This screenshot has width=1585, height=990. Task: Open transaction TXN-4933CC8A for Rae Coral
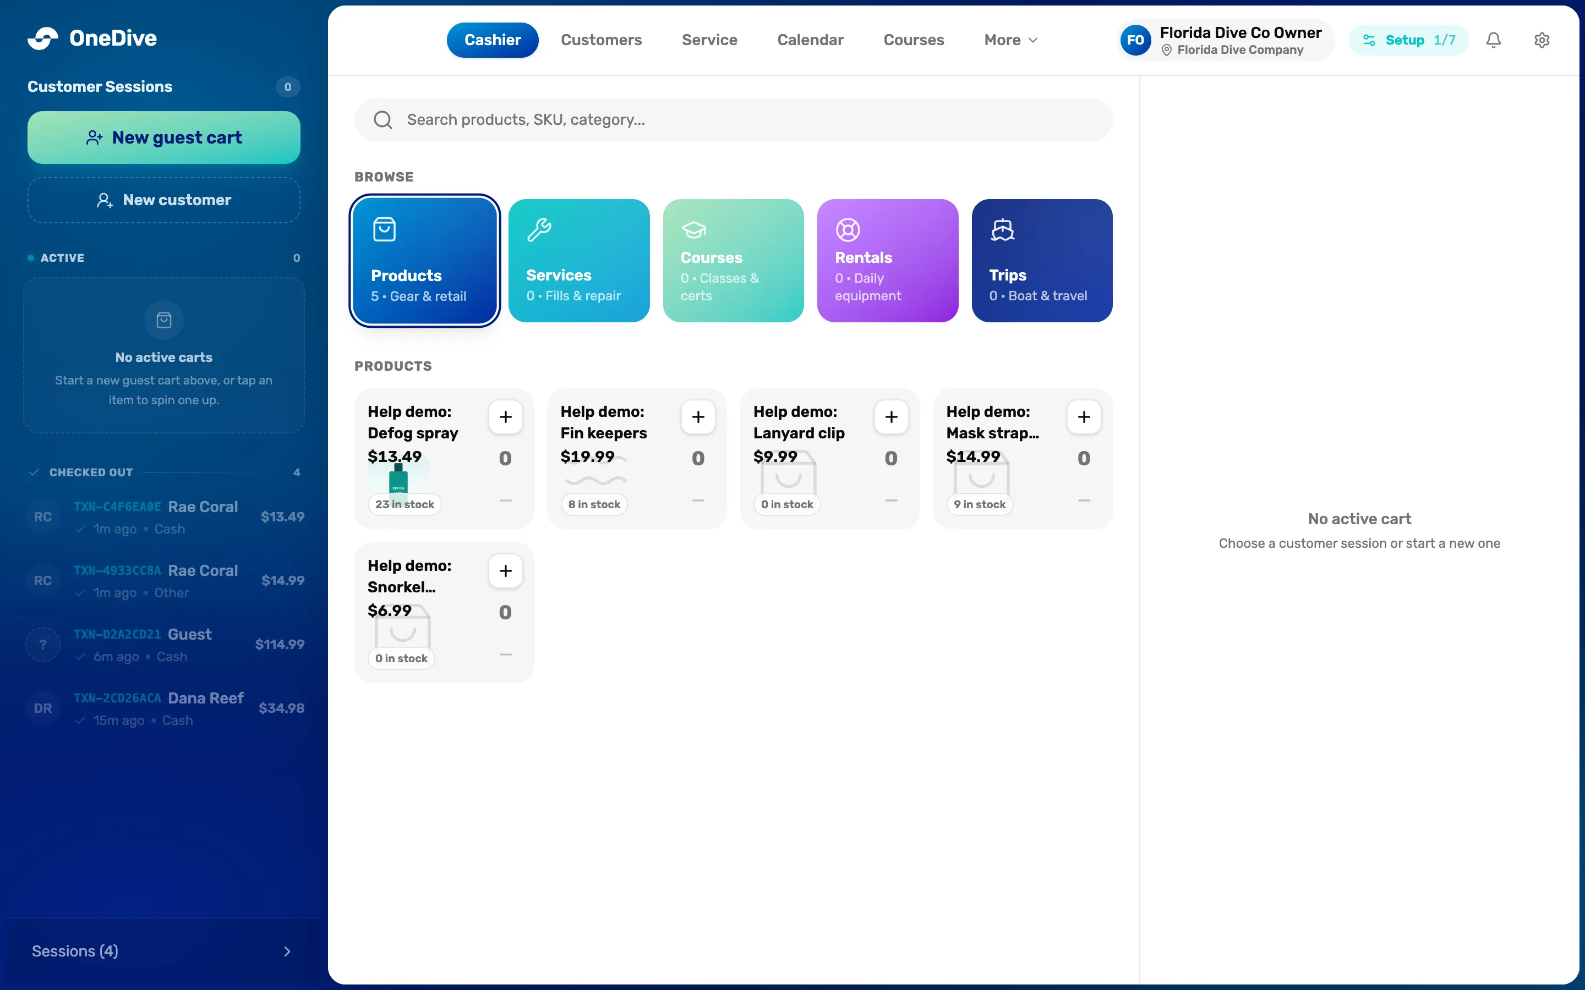(165, 581)
